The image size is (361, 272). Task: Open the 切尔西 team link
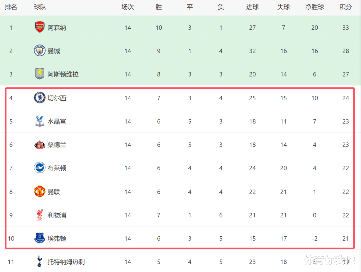pyautogui.click(x=57, y=98)
